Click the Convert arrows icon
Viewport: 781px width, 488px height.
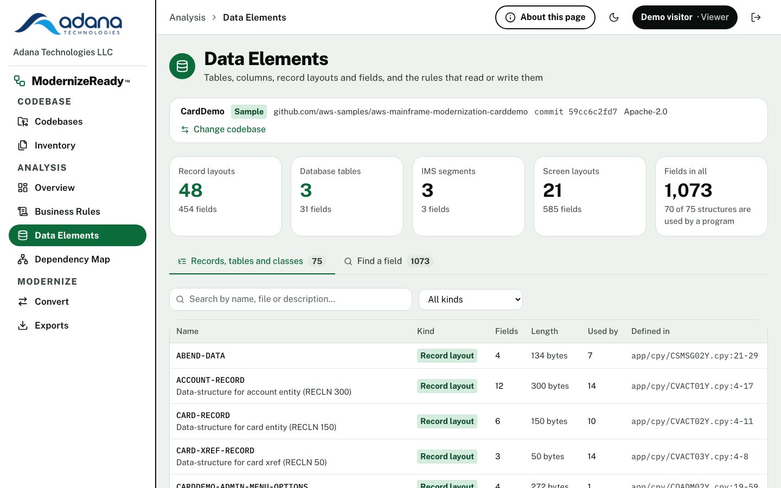point(23,301)
